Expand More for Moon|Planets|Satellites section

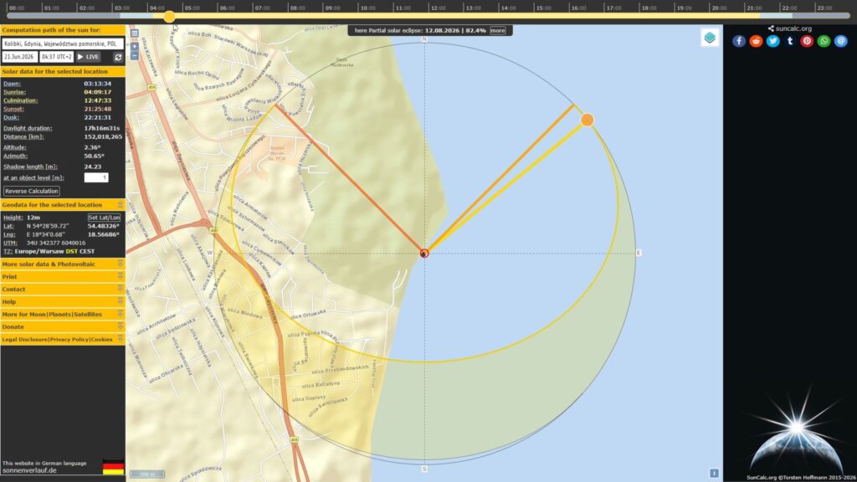(x=62, y=315)
